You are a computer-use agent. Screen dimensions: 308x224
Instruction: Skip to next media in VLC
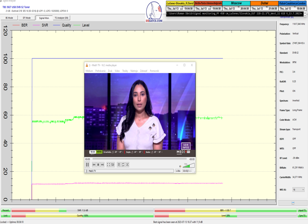[102, 165]
